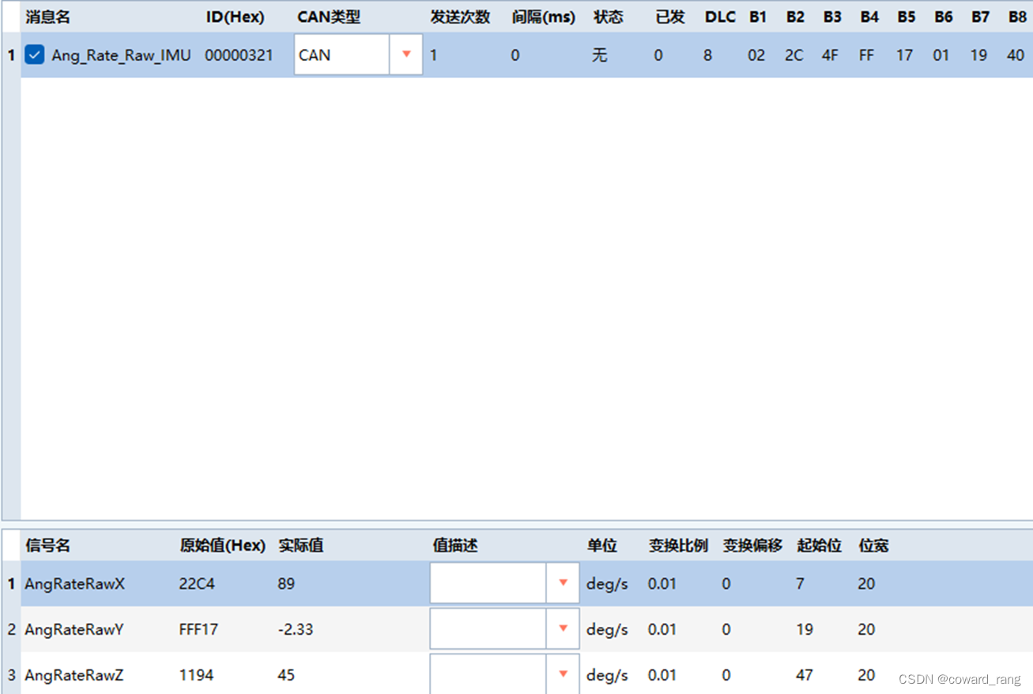Screen dimensions: 1033x694
Task: Click start bit 47 of AngRateRawZ
Action: pyautogui.click(x=805, y=675)
